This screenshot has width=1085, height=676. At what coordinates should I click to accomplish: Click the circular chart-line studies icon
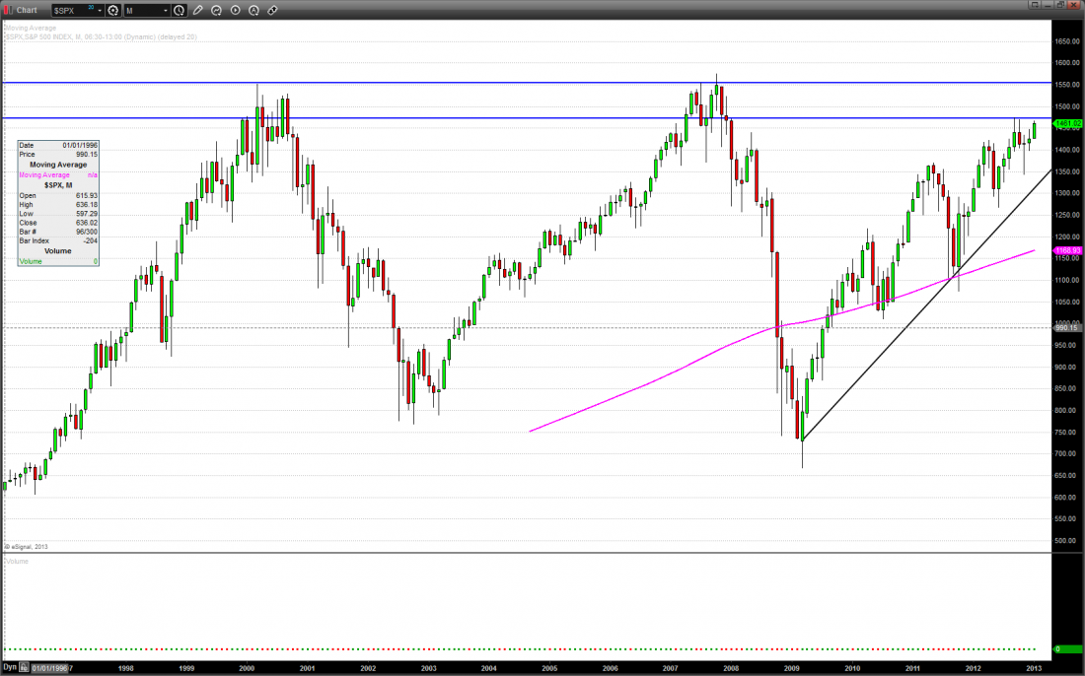click(217, 10)
